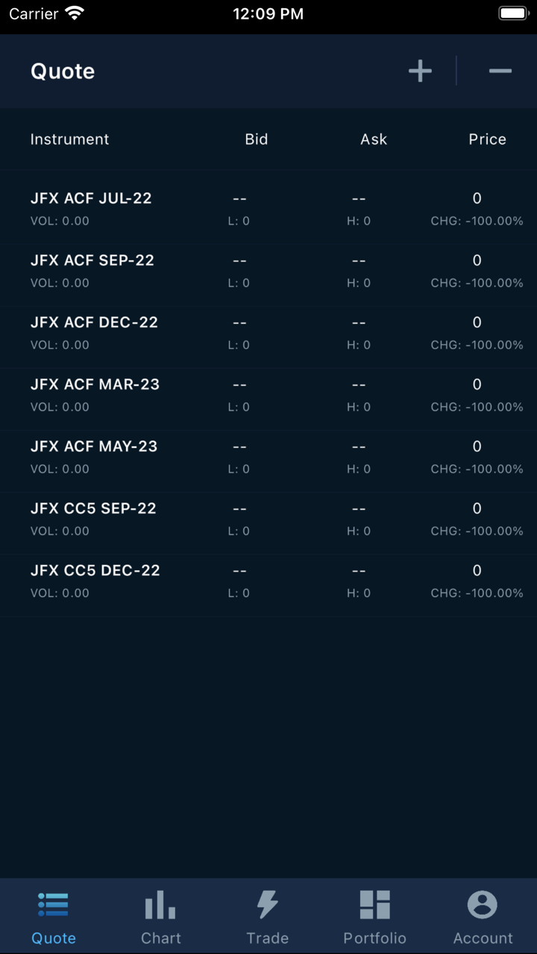Viewport: 537px width, 954px height.
Task: Tap the battery indicator in status bar
Action: point(513,13)
